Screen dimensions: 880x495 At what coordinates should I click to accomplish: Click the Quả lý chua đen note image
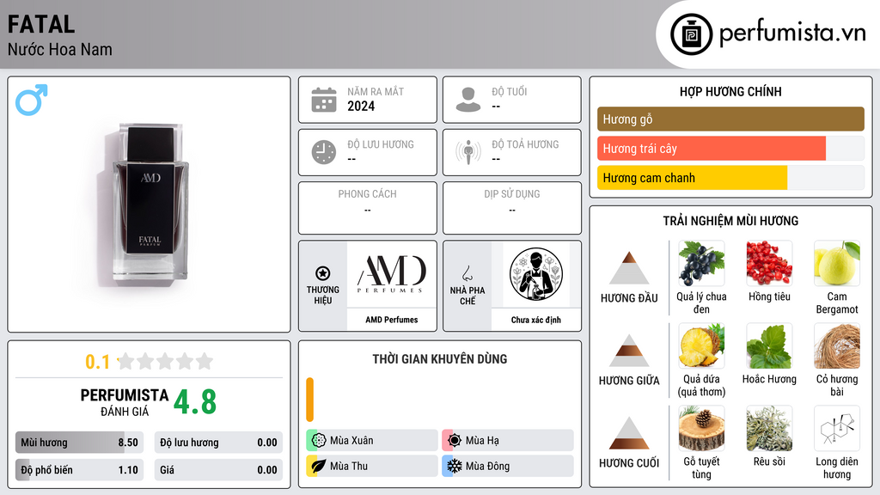[701, 264]
